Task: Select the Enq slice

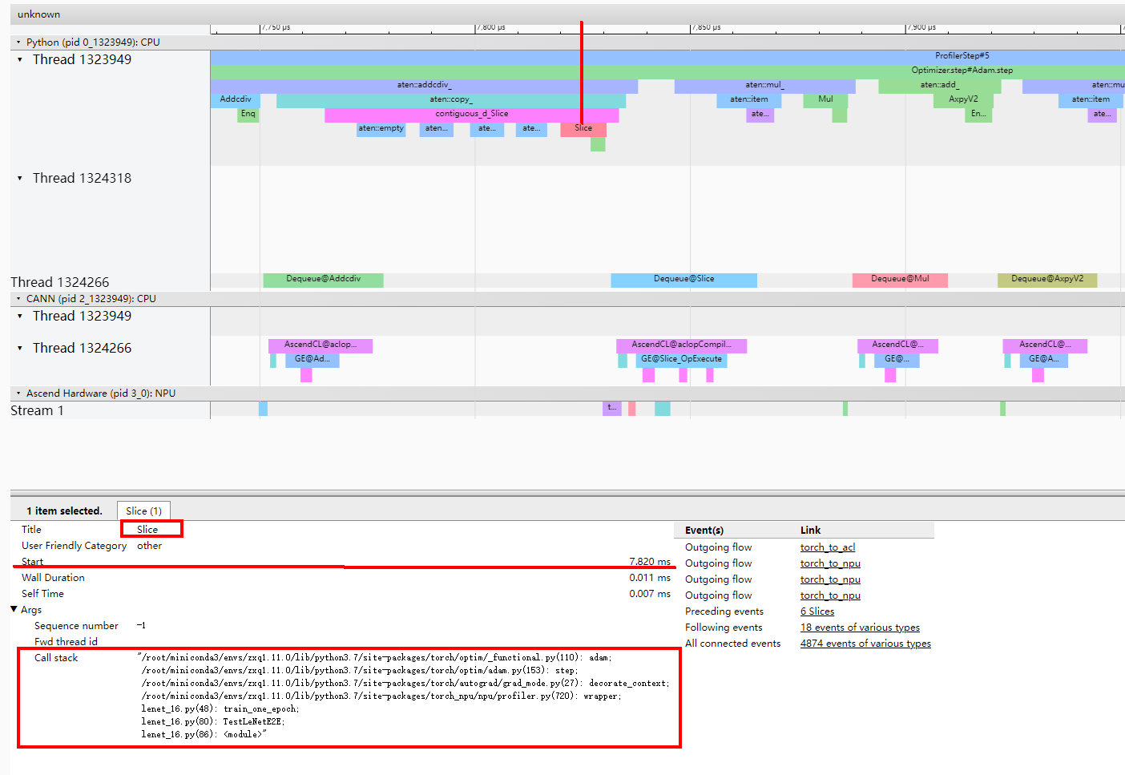Action: point(248,114)
